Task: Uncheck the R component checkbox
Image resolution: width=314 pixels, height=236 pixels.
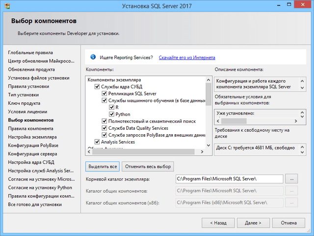Action: coord(111,107)
